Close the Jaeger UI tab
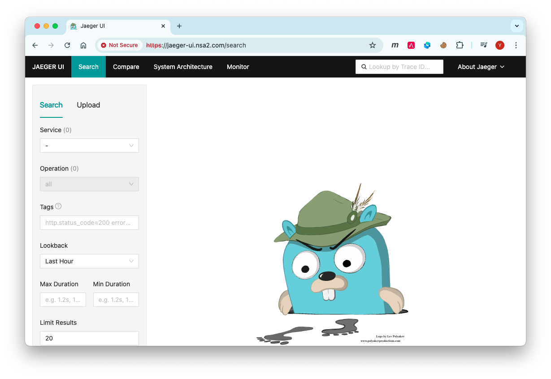Image resolution: width=551 pixels, height=379 pixels. (x=163, y=26)
